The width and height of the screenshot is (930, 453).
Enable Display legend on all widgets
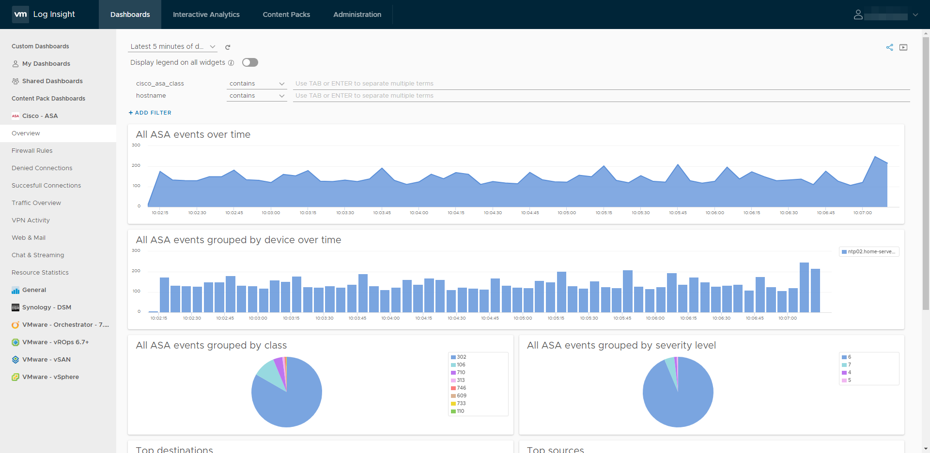(250, 62)
